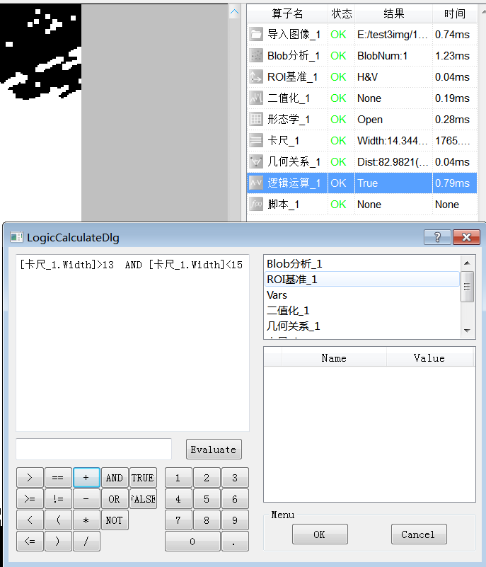This screenshot has height=567, width=486.
Task: Click the 状态 column header
Action: coord(342,13)
